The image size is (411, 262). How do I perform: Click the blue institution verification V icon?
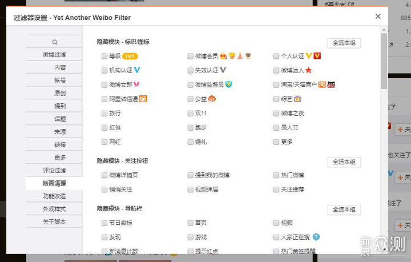[137, 70]
